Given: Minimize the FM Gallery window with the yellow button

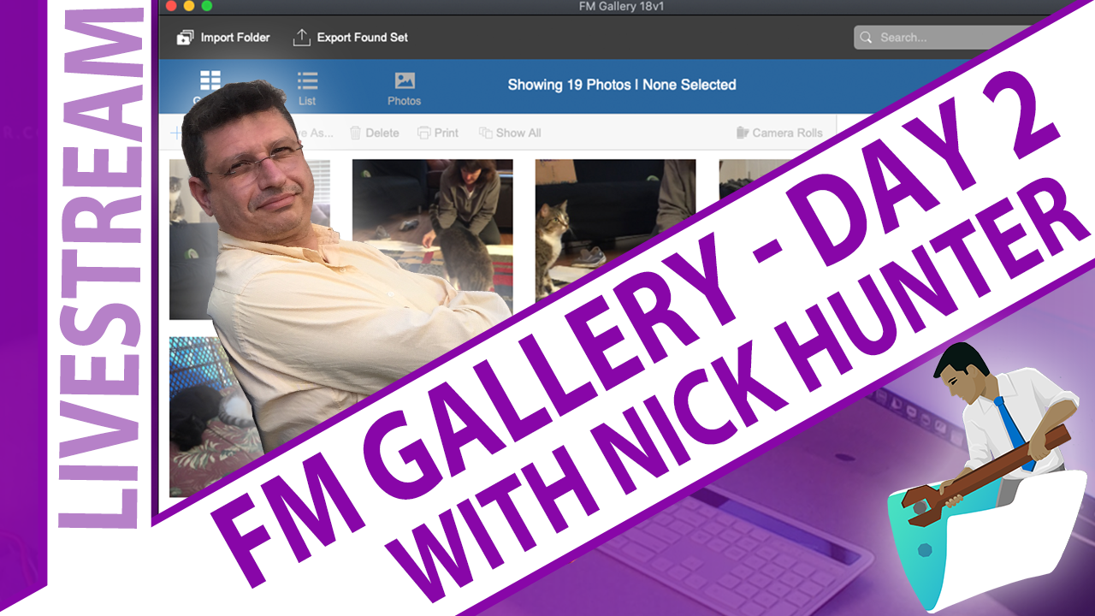Looking at the screenshot, I should click(x=189, y=6).
